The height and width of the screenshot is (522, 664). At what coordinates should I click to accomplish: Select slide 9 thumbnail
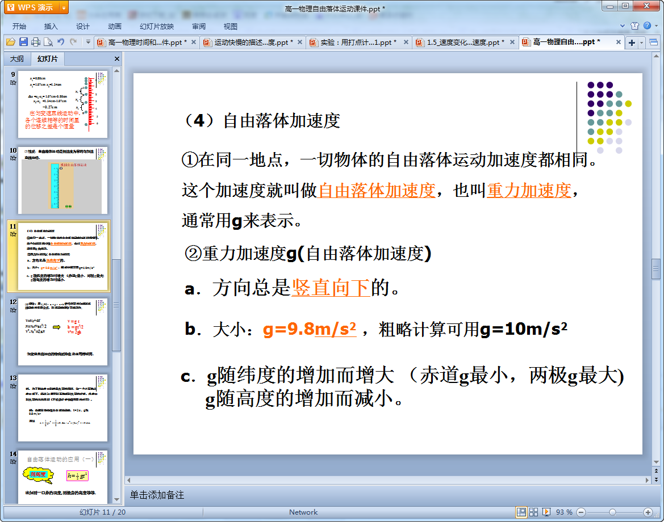(x=62, y=104)
